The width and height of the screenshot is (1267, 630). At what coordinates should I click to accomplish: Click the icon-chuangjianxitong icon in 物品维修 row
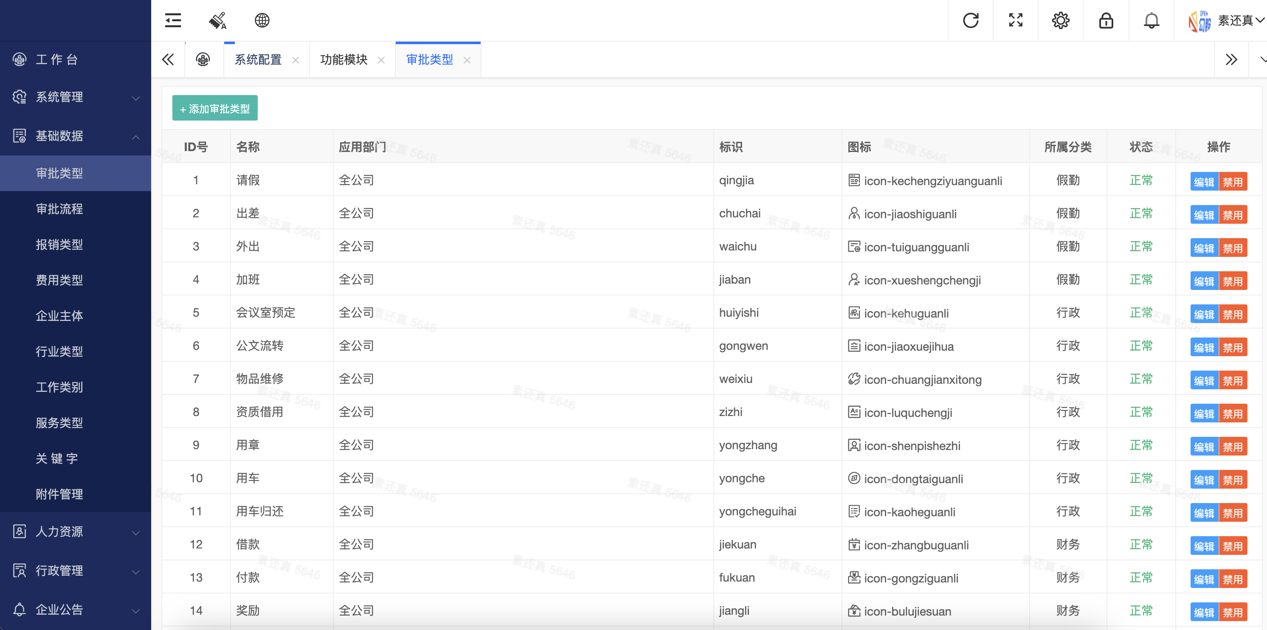(x=854, y=379)
